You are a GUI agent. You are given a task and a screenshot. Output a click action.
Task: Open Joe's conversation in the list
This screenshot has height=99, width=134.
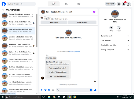coord(18,83)
